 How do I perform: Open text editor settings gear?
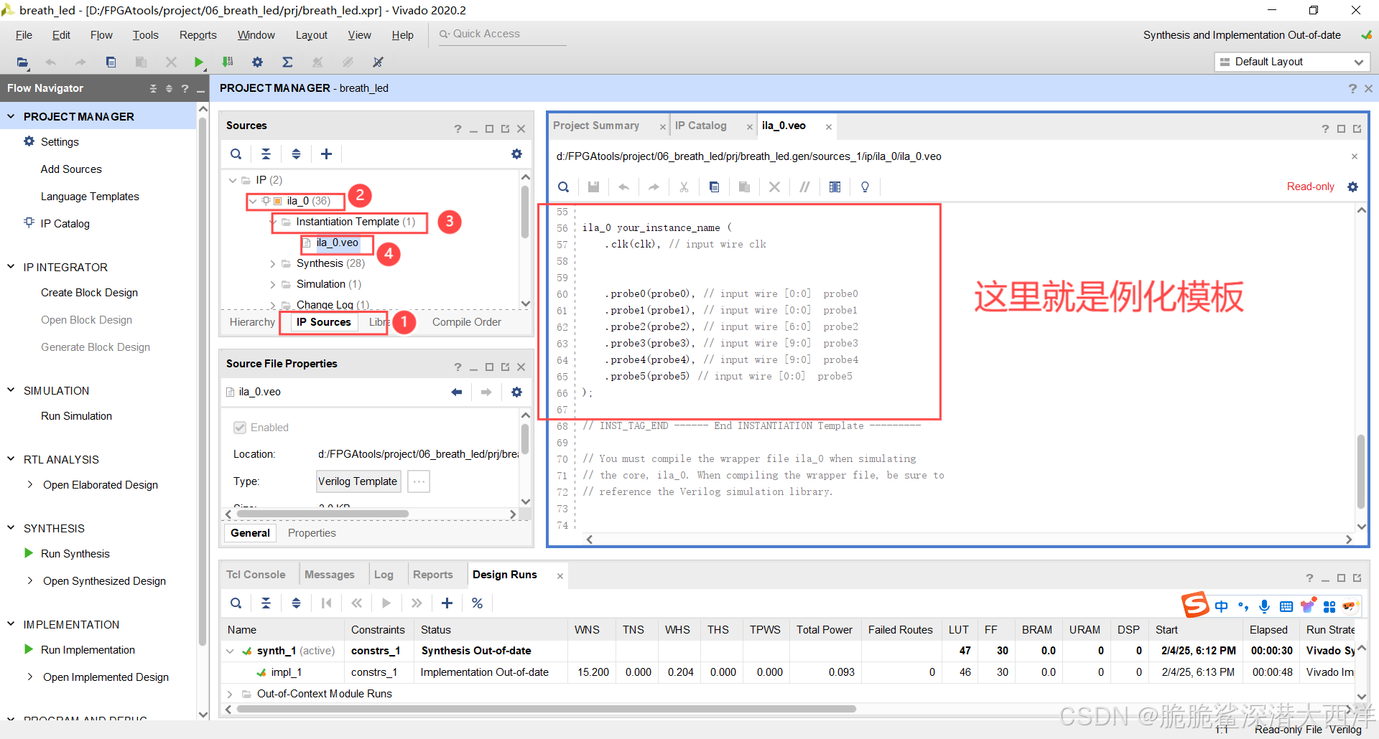[x=1353, y=187]
